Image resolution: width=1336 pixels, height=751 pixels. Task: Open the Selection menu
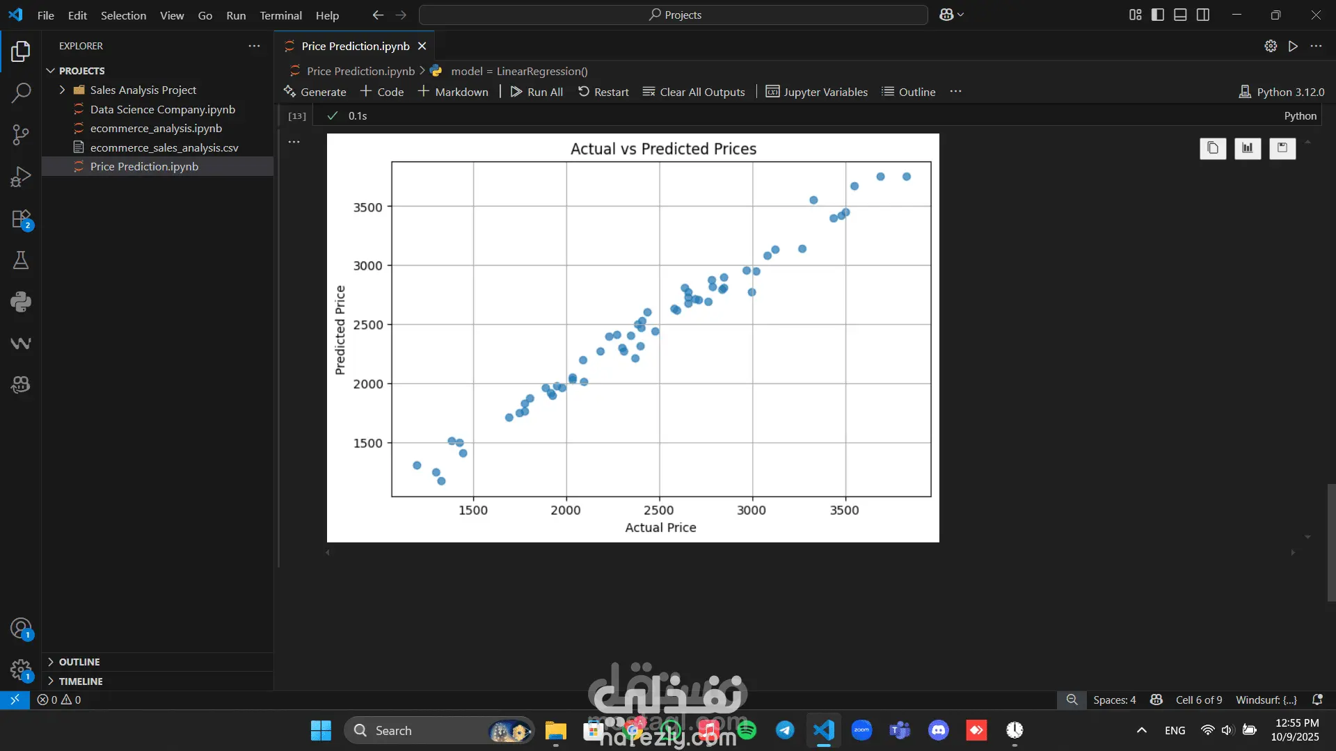123,15
